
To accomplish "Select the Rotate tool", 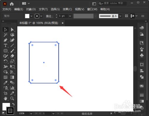I will tap(5, 61).
